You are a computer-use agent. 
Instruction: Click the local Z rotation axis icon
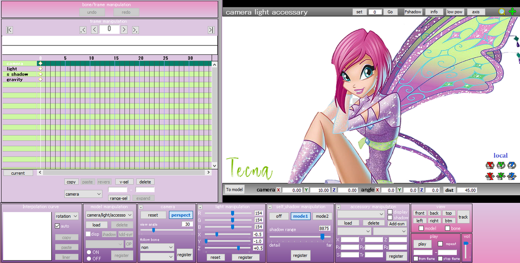tap(511, 165)
